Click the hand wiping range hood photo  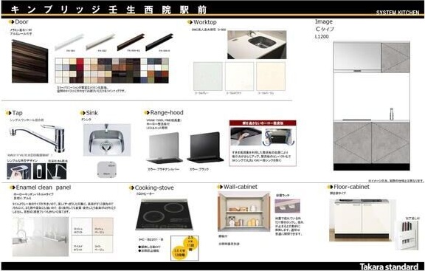pos(246,137)
